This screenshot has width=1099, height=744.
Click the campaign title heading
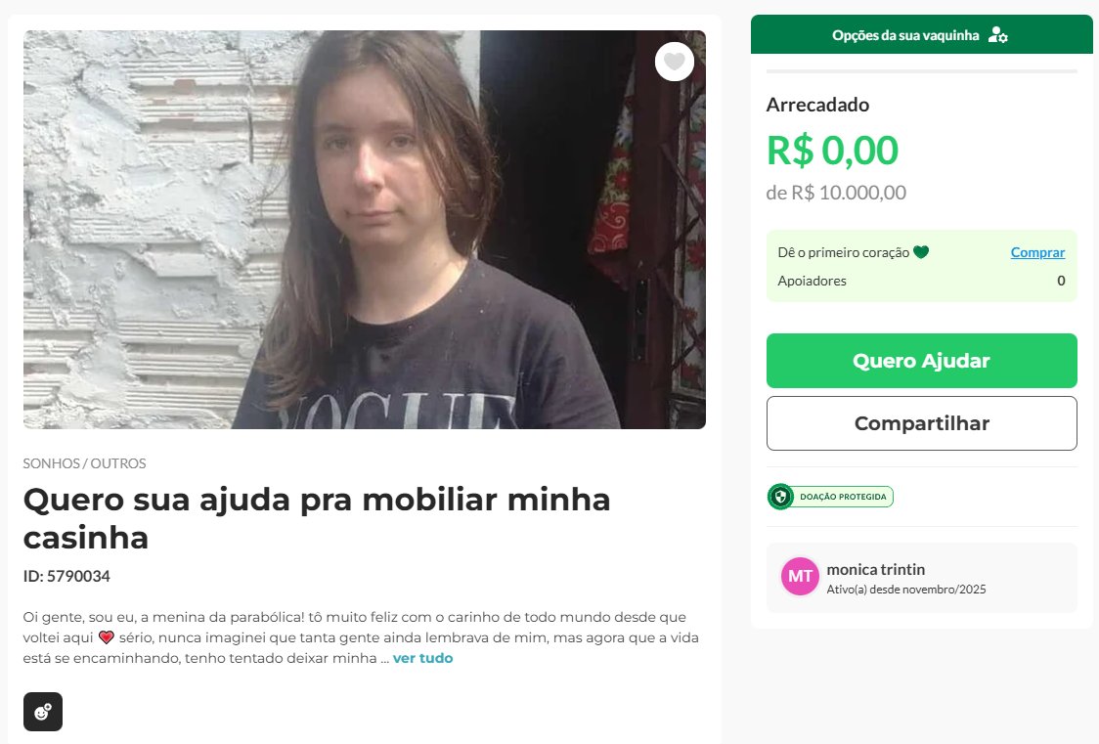coord(317,518)
